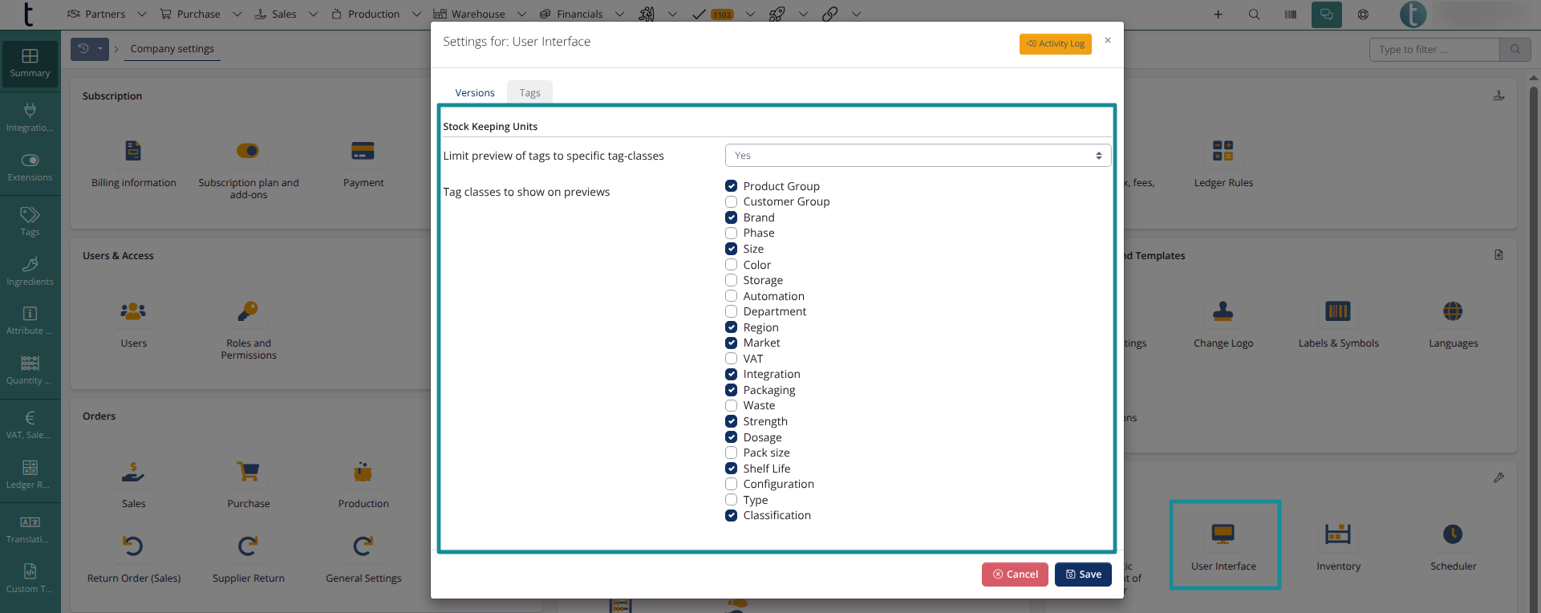The width and height of the screenshot is (1541, 613).
Task: Save the User Interface settings
Action: (x=1083, y=574)
